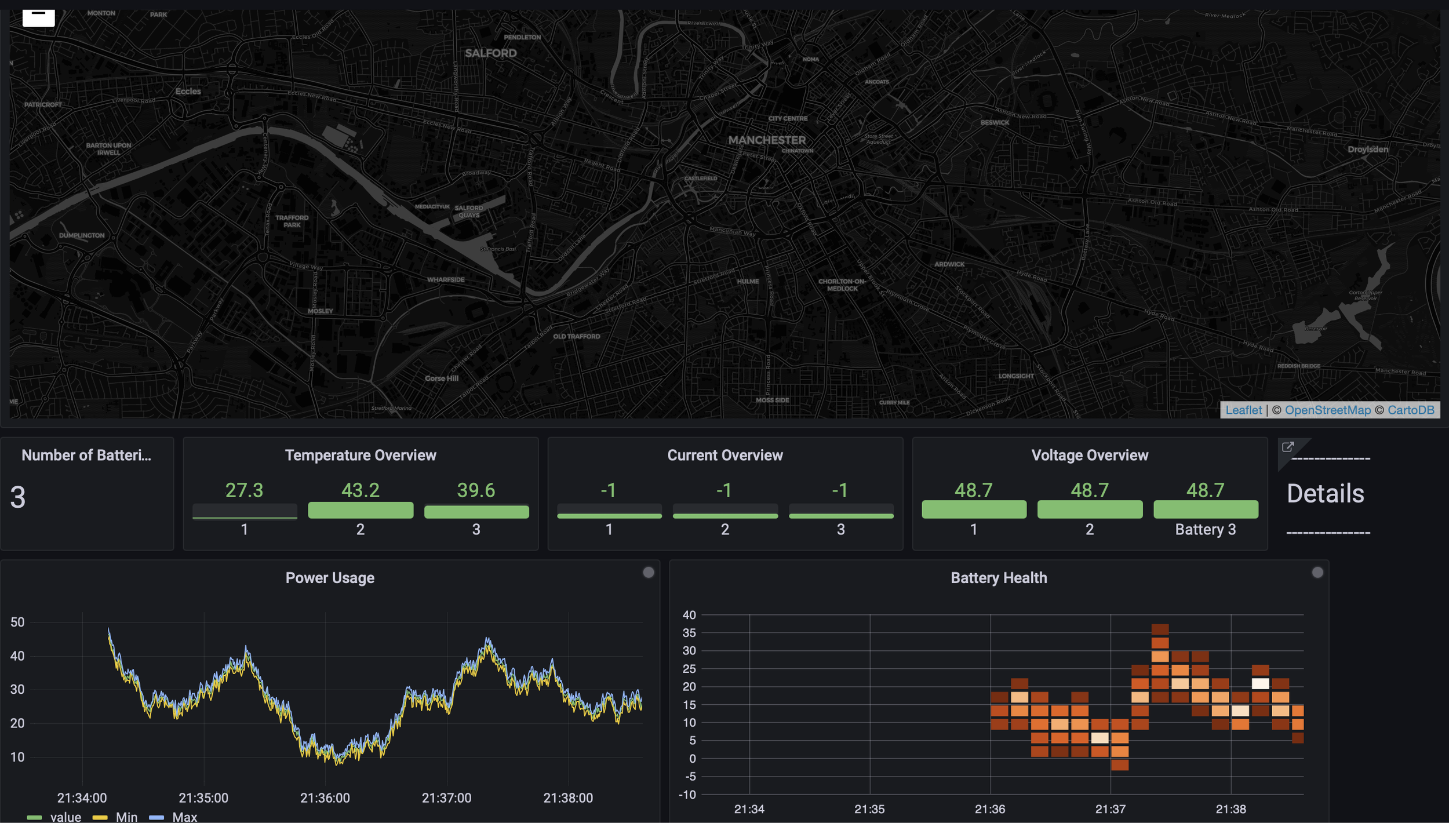Open the Leaflet attribution link
Viewport: 1449px width, 823px height.
point(1243,410)
